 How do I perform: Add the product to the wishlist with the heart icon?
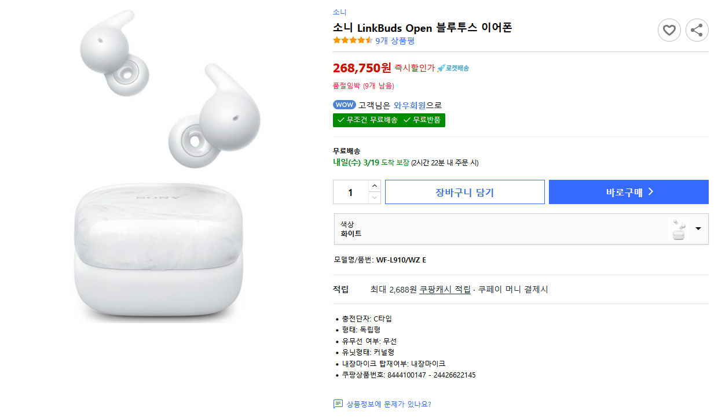click(x=669, y=30)
